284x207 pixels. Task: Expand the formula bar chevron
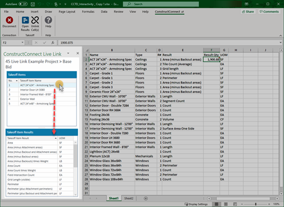point(281,43)
